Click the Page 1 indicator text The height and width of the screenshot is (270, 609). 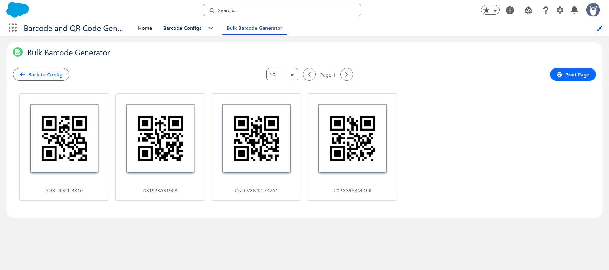tap(328, 75)
